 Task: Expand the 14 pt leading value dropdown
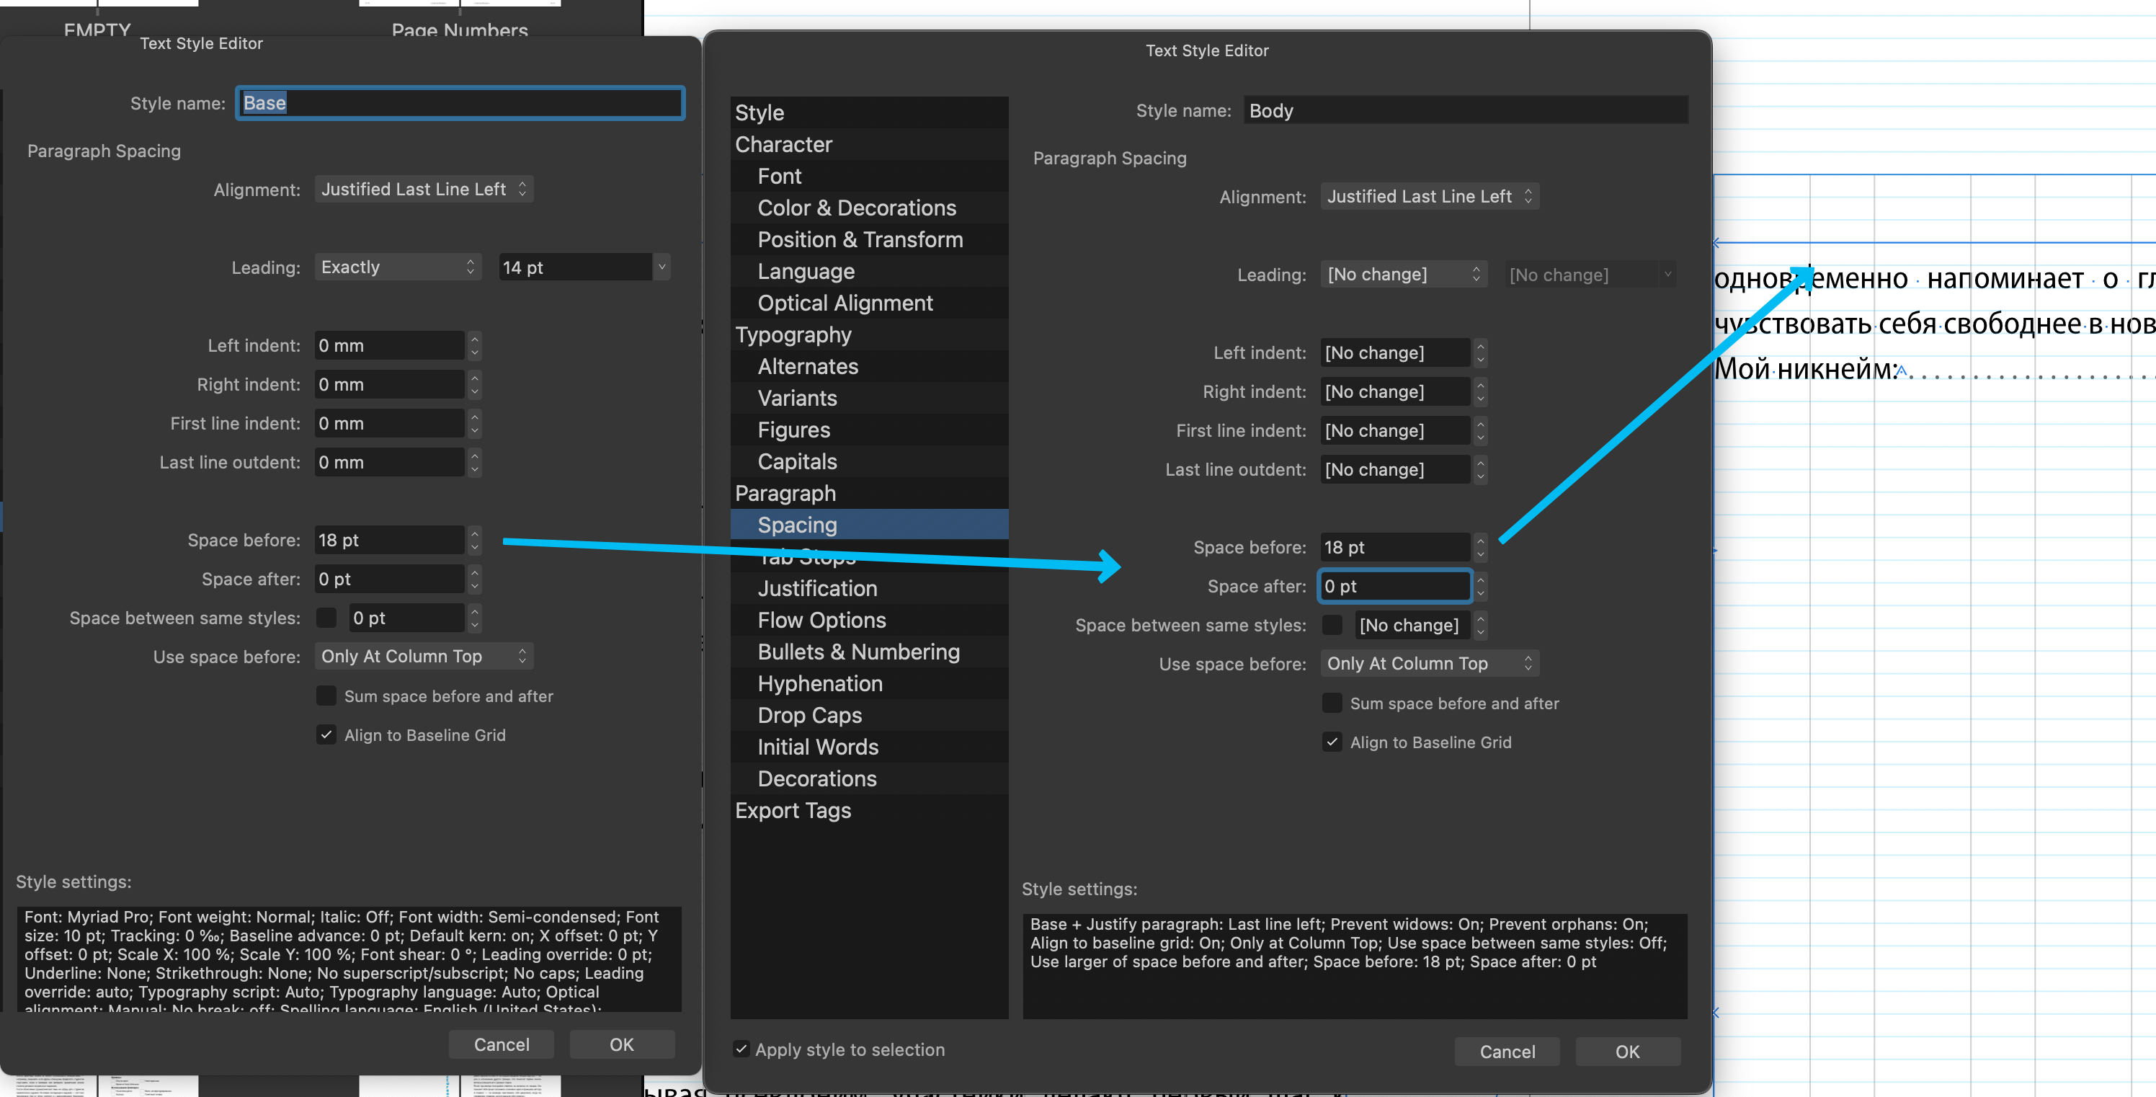(x=661, y=266)
